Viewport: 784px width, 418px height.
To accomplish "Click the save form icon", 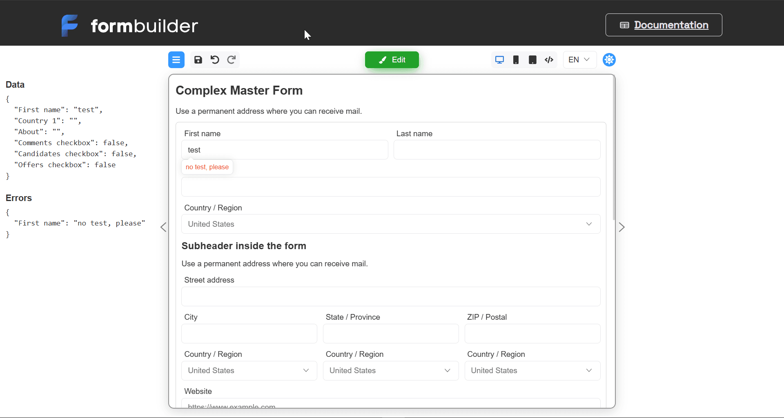I will tap(198, 60).
